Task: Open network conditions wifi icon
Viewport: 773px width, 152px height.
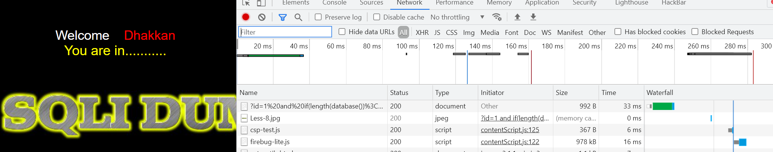Action: tap(497, 17)
